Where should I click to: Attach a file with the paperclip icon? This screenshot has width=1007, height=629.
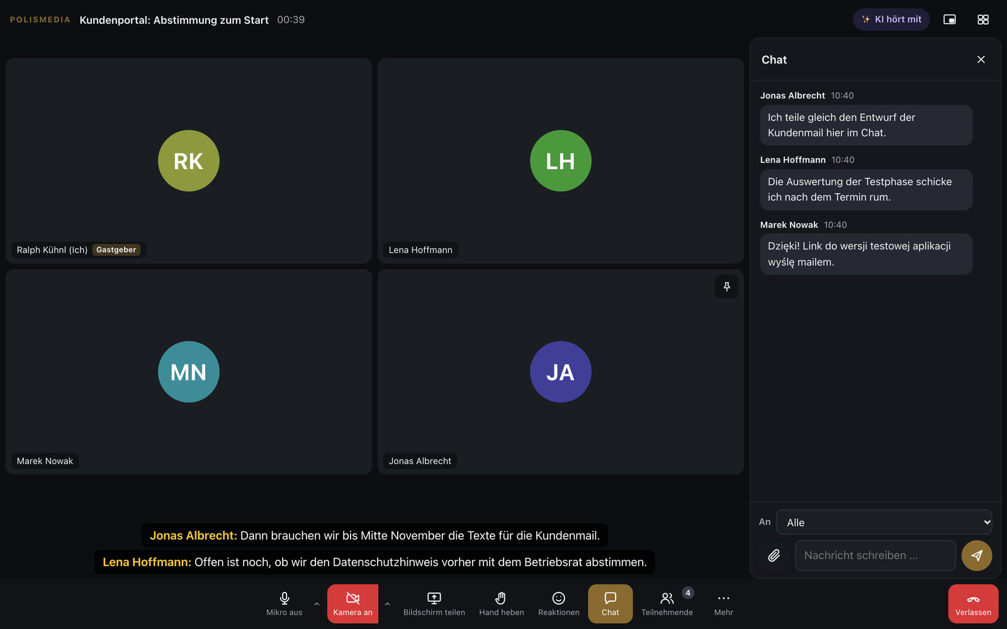(x=774, y=555)
